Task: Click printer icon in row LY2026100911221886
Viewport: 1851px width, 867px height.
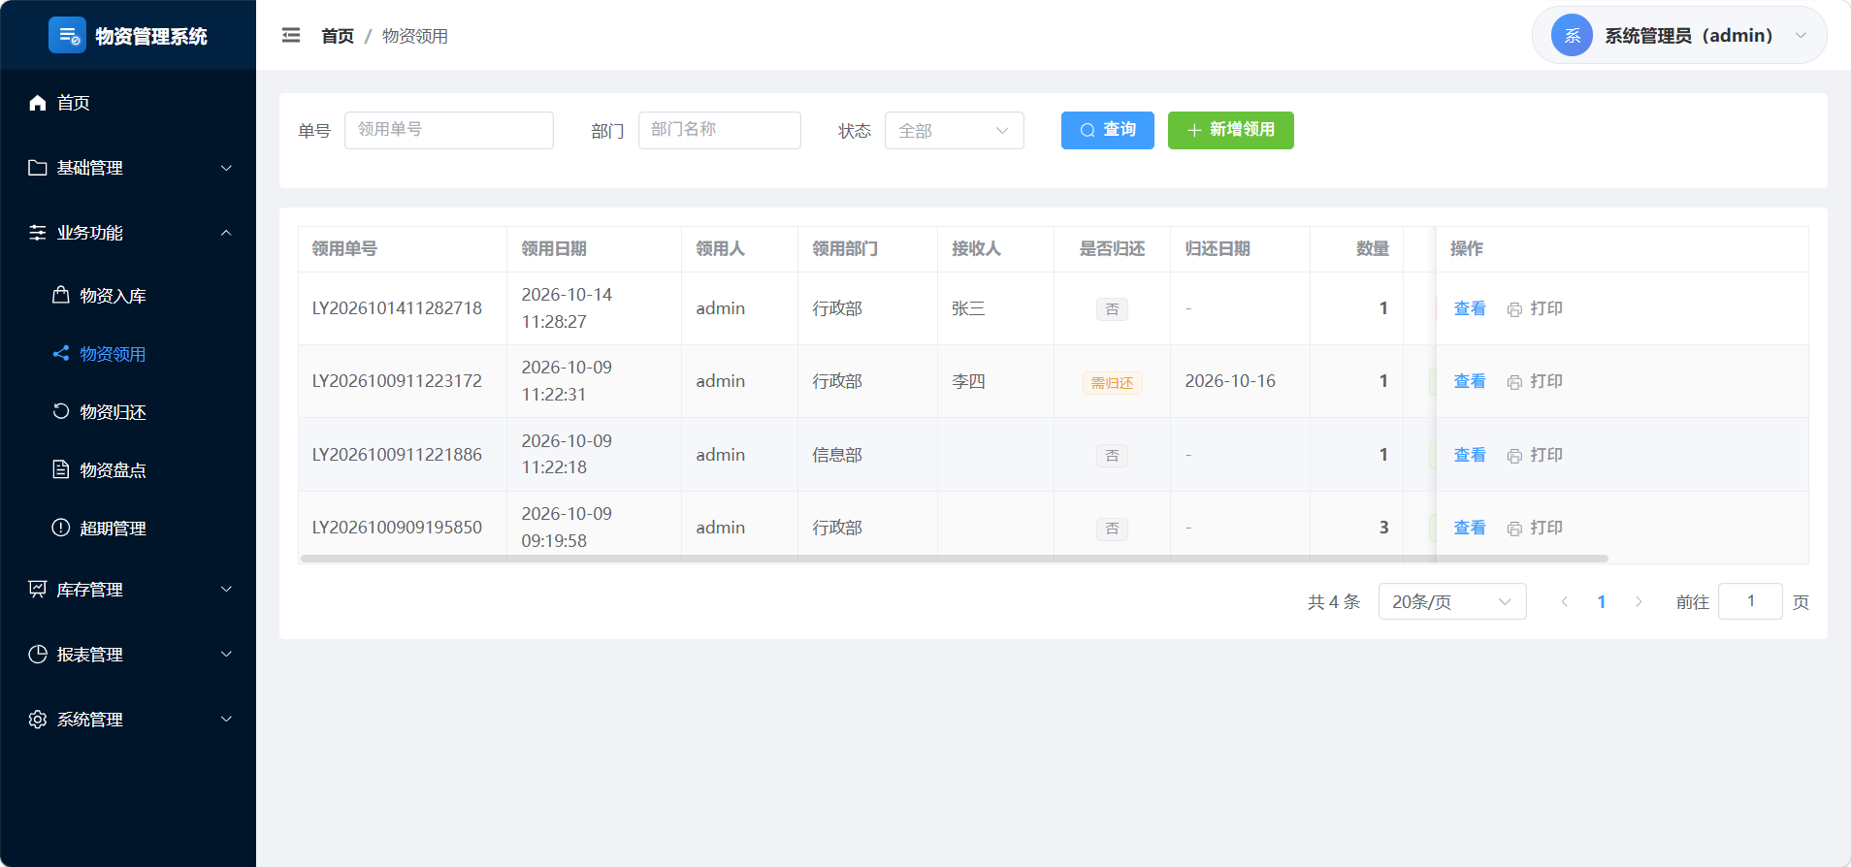Action: coord(1514,456)
